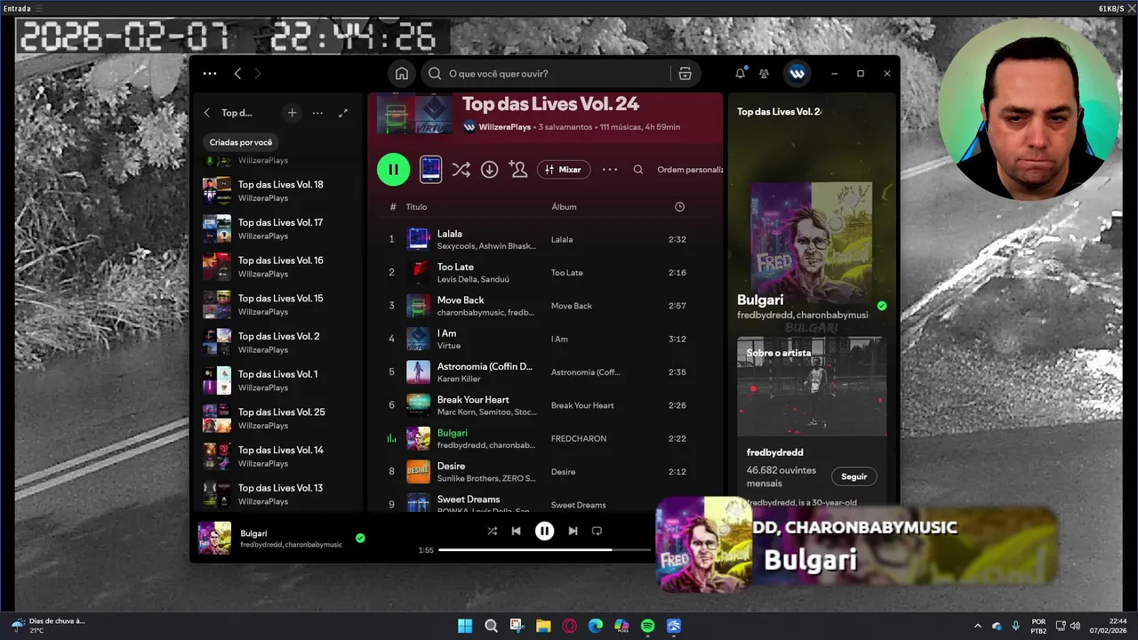
Task: Open the 'Sobre o artista' card image
Action: 811,386
